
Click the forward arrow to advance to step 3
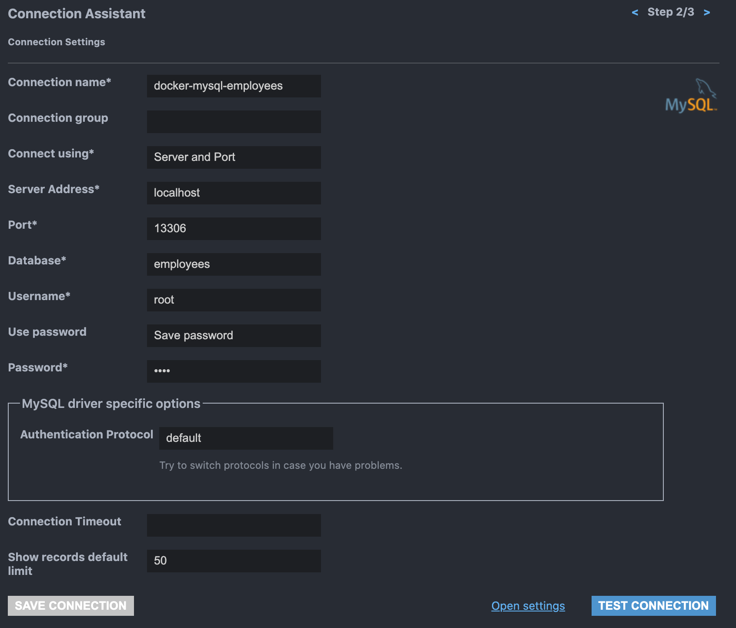tap(706, 12)
